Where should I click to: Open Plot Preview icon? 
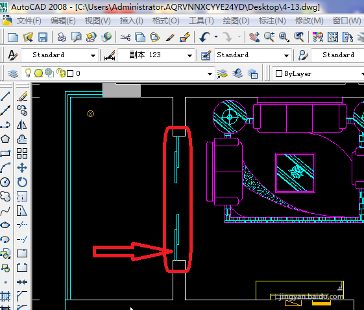click(77, 37)
